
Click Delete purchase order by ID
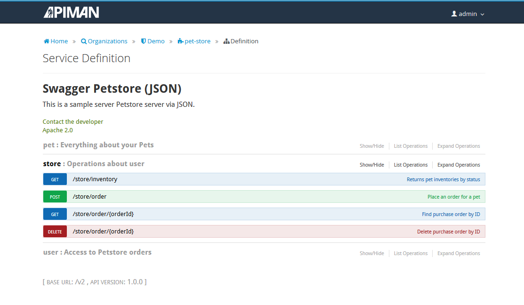[449, 232]
